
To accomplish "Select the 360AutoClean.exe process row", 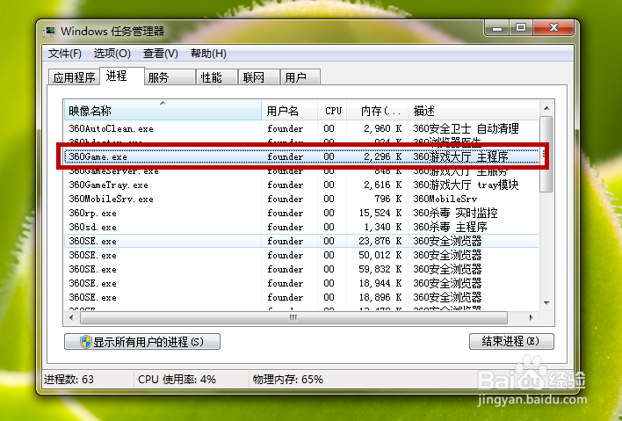I will click(301, 128).
